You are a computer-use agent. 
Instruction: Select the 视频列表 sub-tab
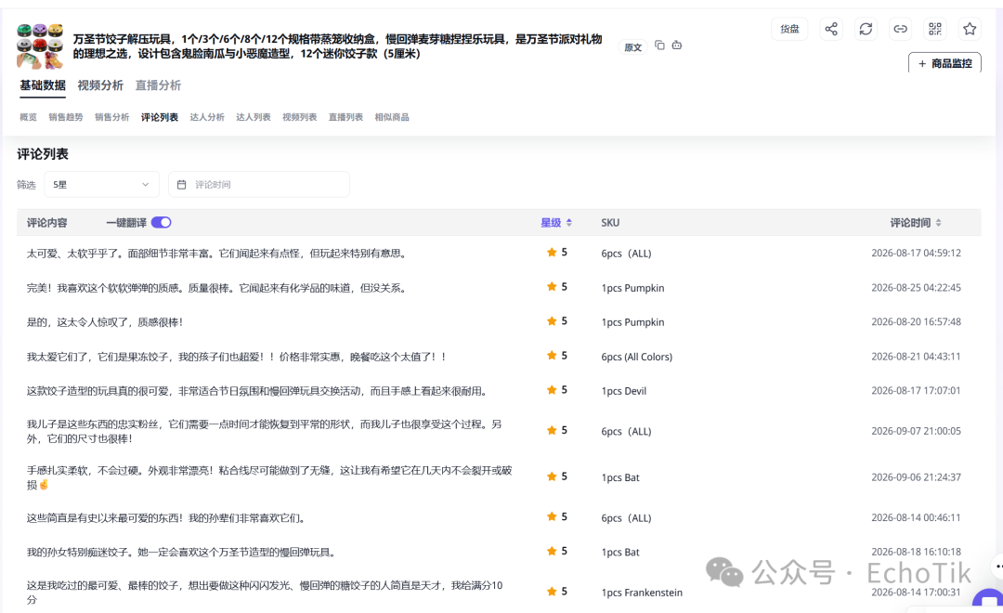(299, 117)
